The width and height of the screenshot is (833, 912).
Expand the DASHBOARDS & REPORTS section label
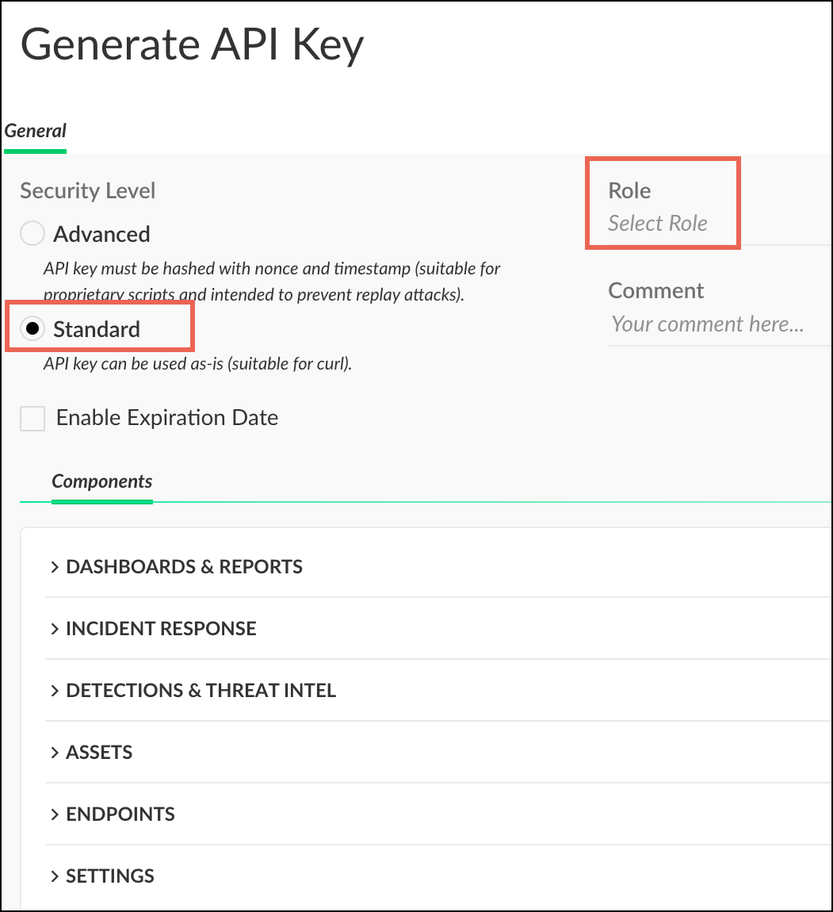pyautogui.click(x=184, y=567)
